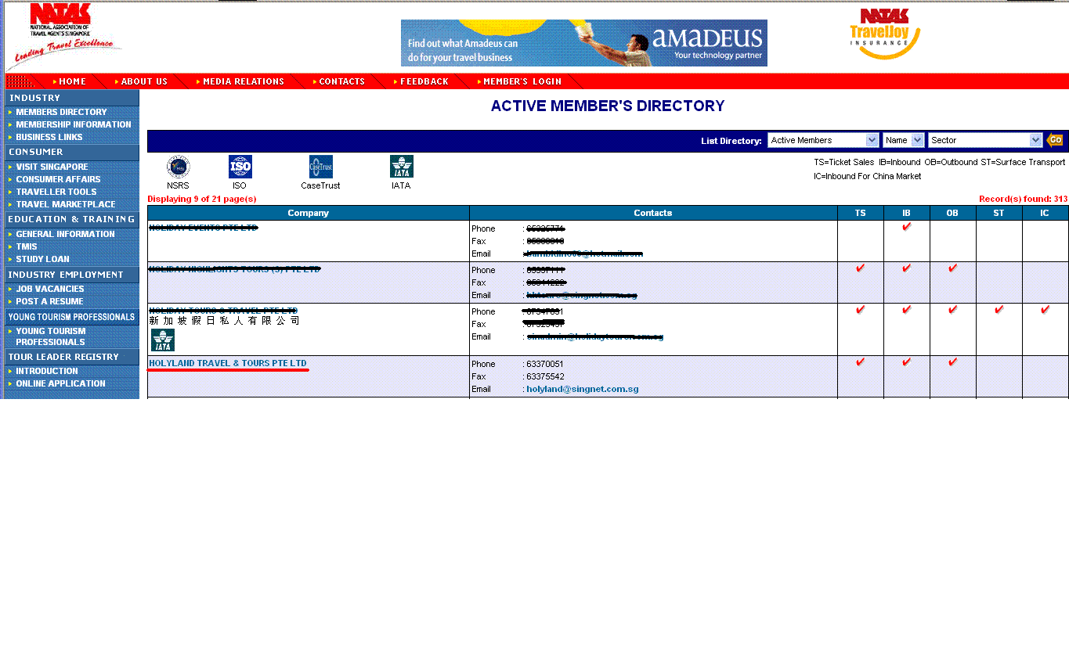1069x651 pixels.
Task: Click the TS checkmark in Holyland row
Action: pos(861,361)
